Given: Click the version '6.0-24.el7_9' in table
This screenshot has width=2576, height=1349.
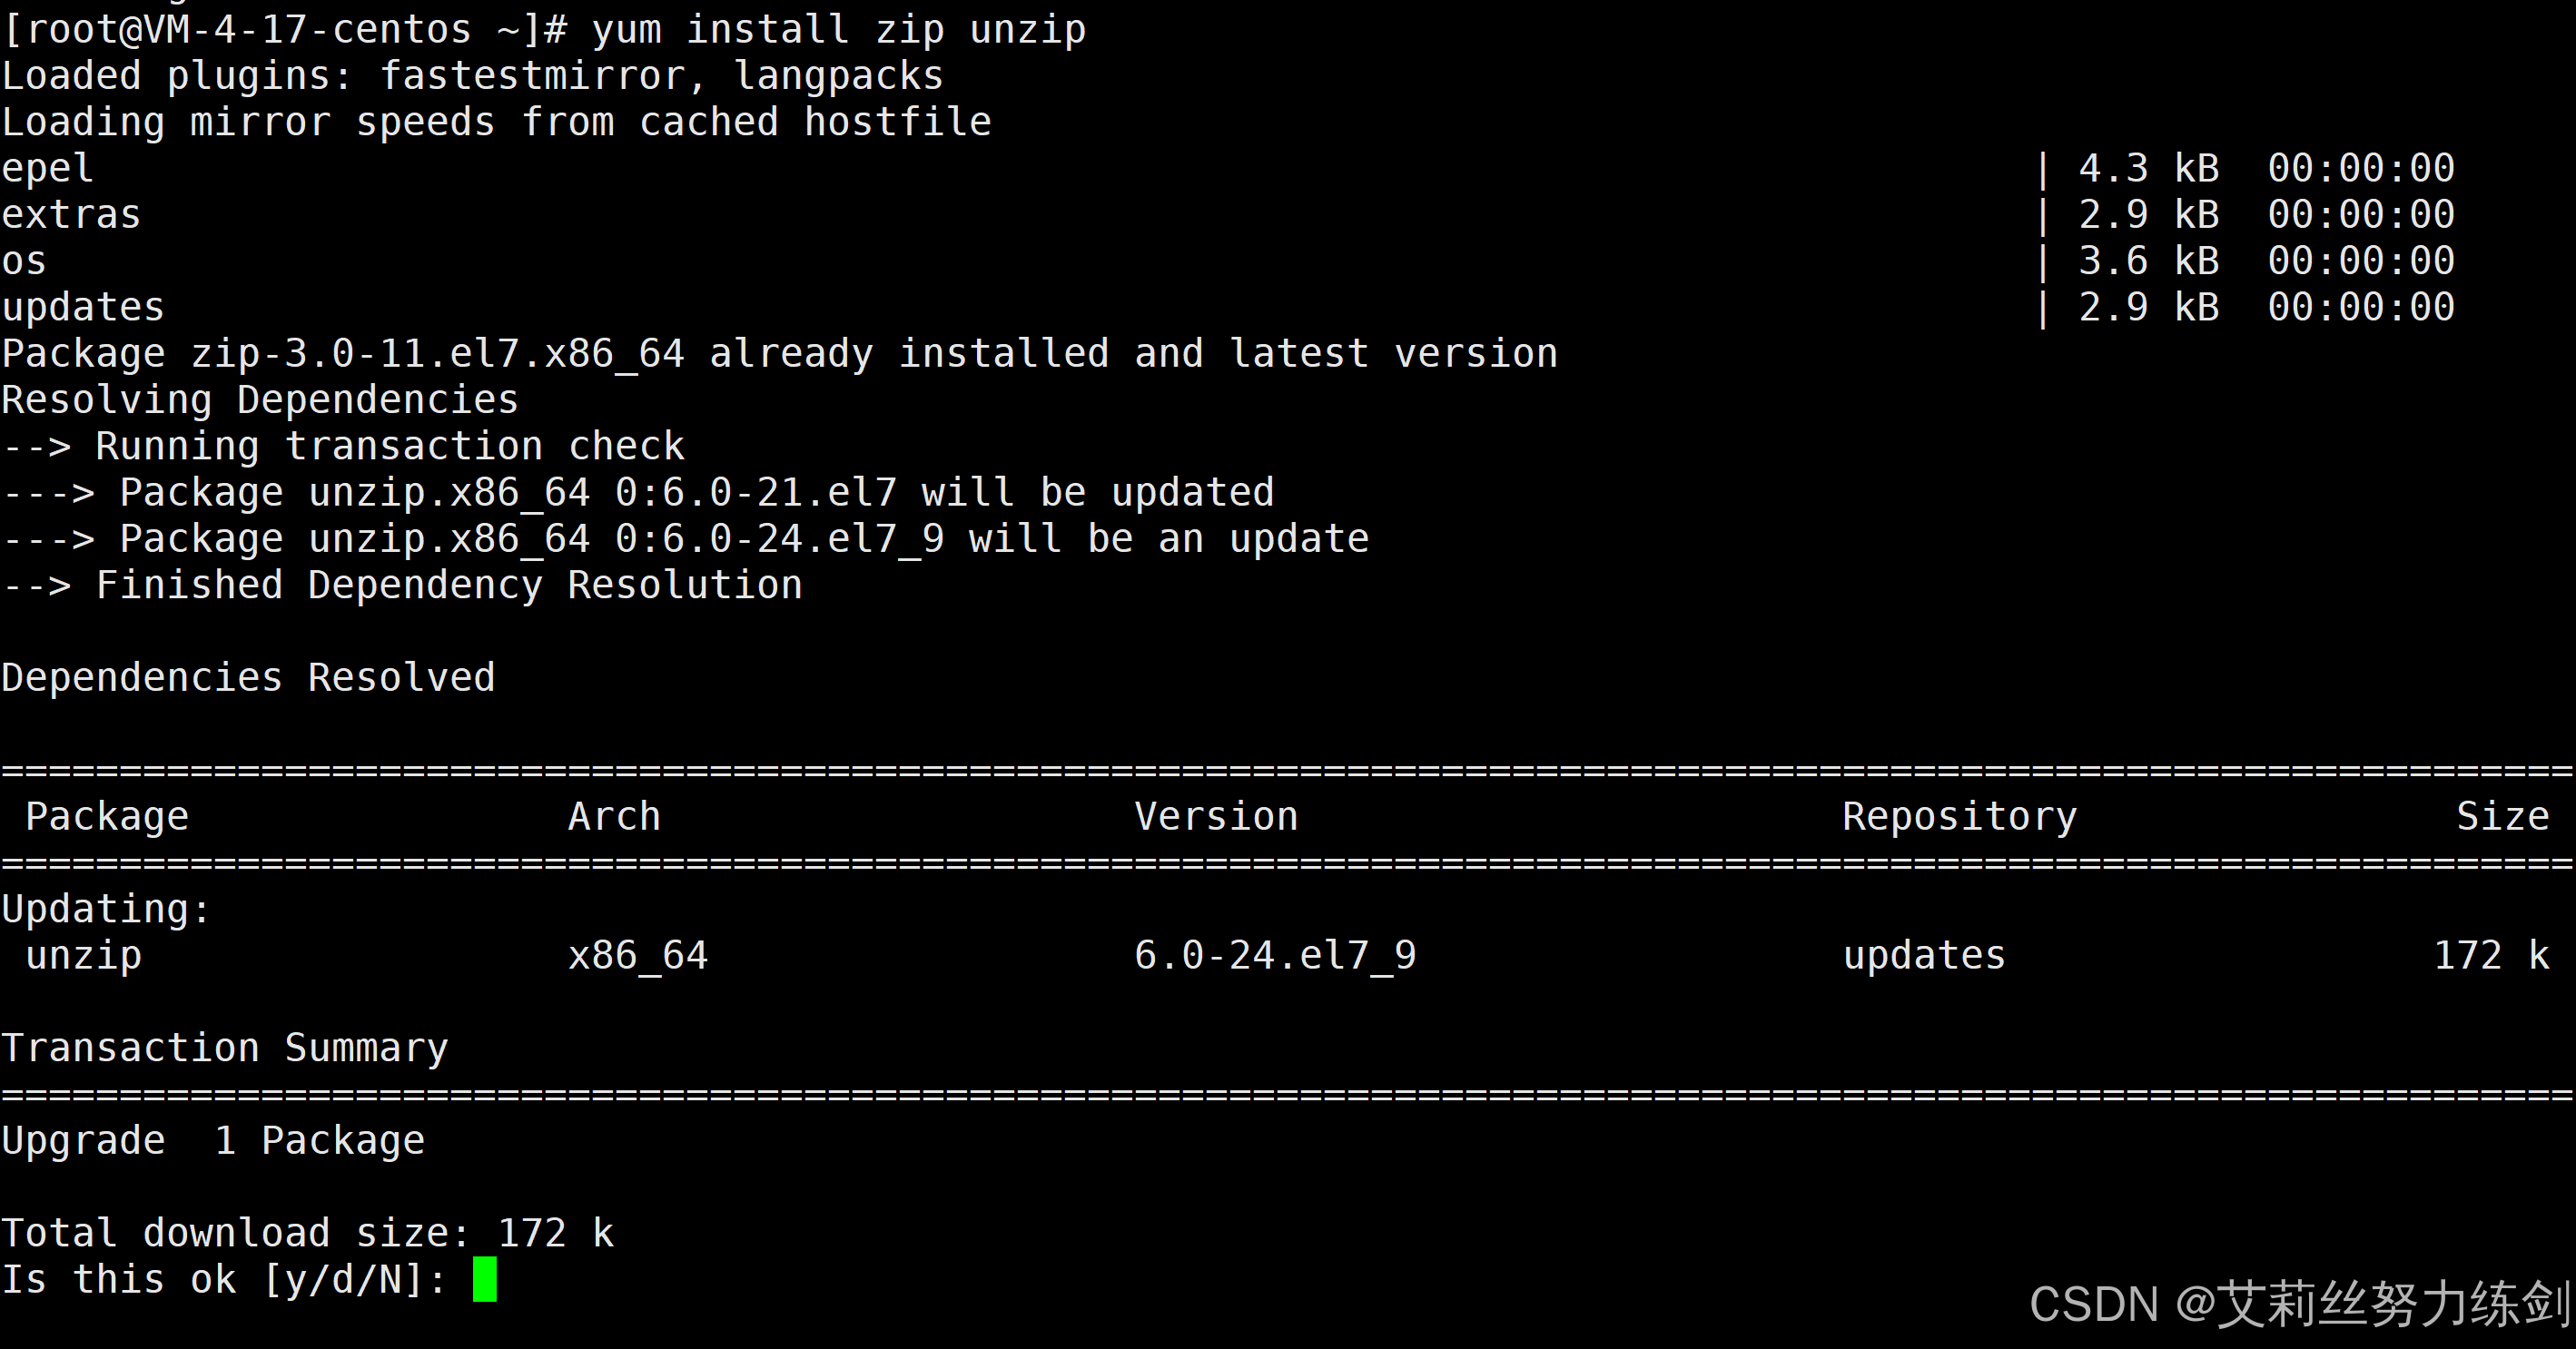Looking at the screenshot, I should (1275, 956).
